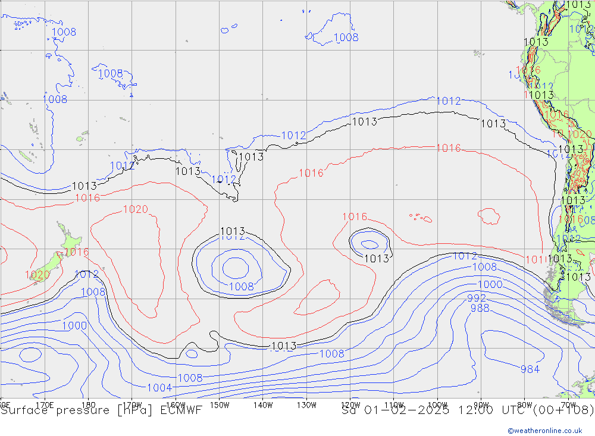Click the 992 isobar label
Screen dimensions: 595x436
[x=477, y=298]
